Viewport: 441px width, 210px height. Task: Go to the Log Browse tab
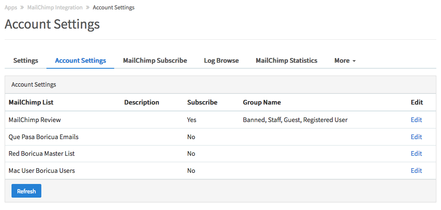point(221,61)
